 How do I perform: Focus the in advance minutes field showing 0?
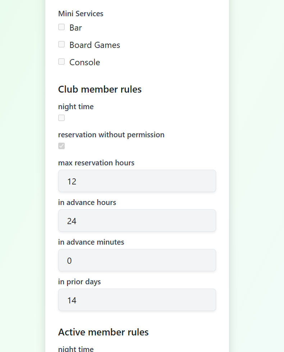coord(137,260)
